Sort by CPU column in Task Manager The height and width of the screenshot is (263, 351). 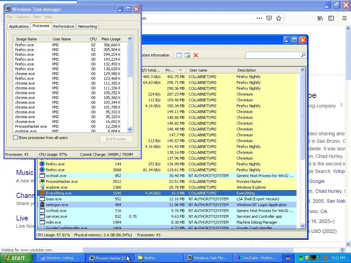(93, 39)
